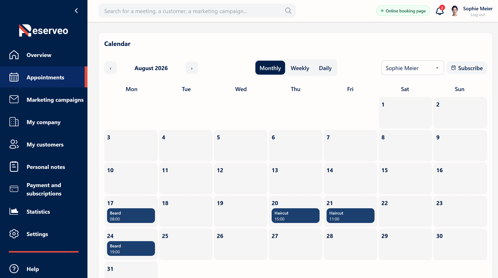Go to the next month
Screen dimensions: 498x278
[192, 68]
